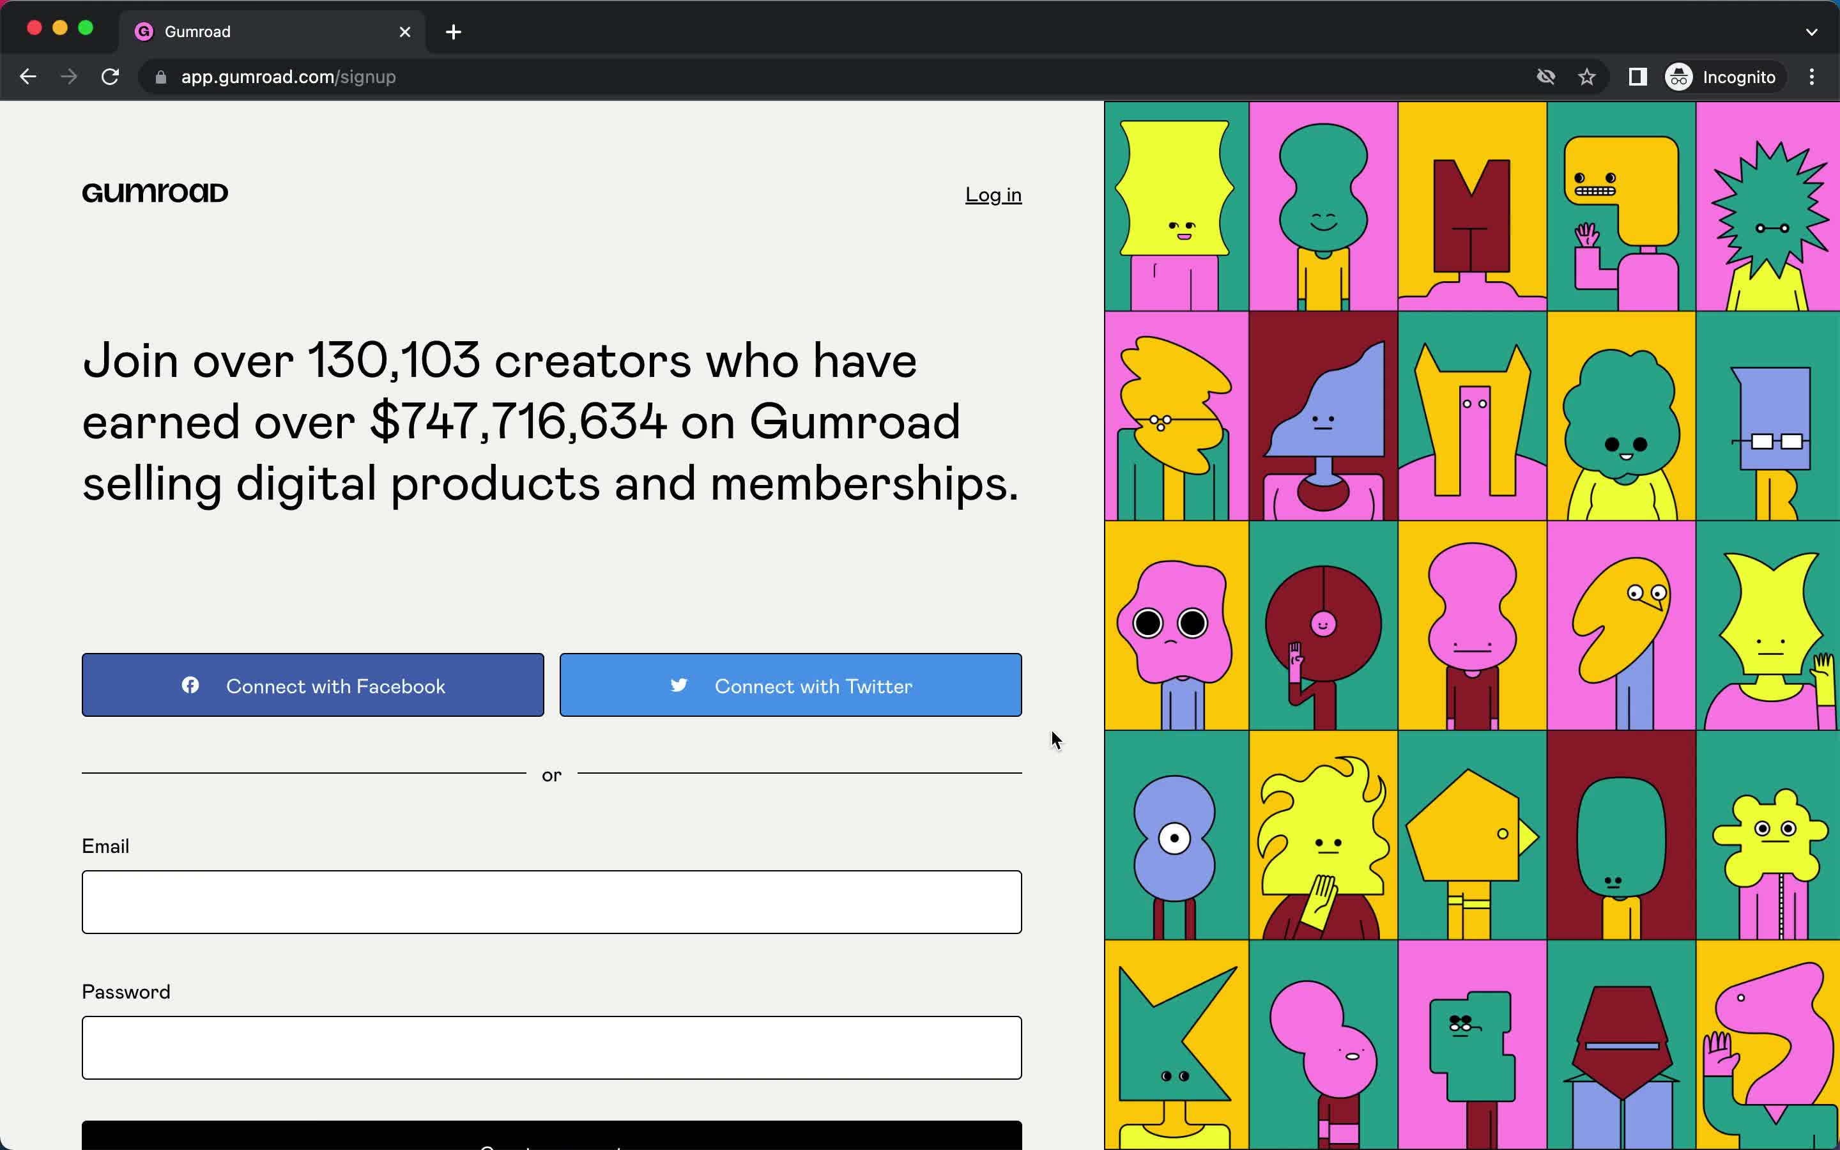Click the headline about 130,103 creators
This screenshot has height=1150, width=1840.
point(551,422)
